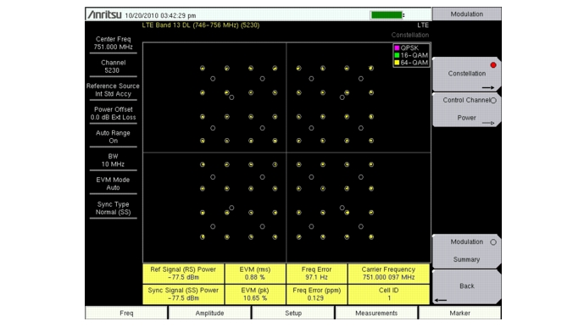The width and height of the screenshot is (584, 327).
Task: Open the Measurements menu
Action: (376, 313)
